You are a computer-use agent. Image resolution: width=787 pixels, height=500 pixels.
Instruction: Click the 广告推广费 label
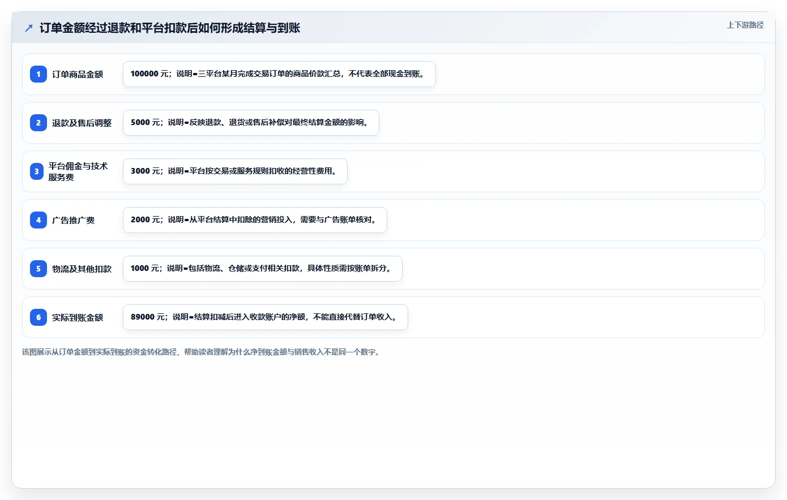pos(73,220)
